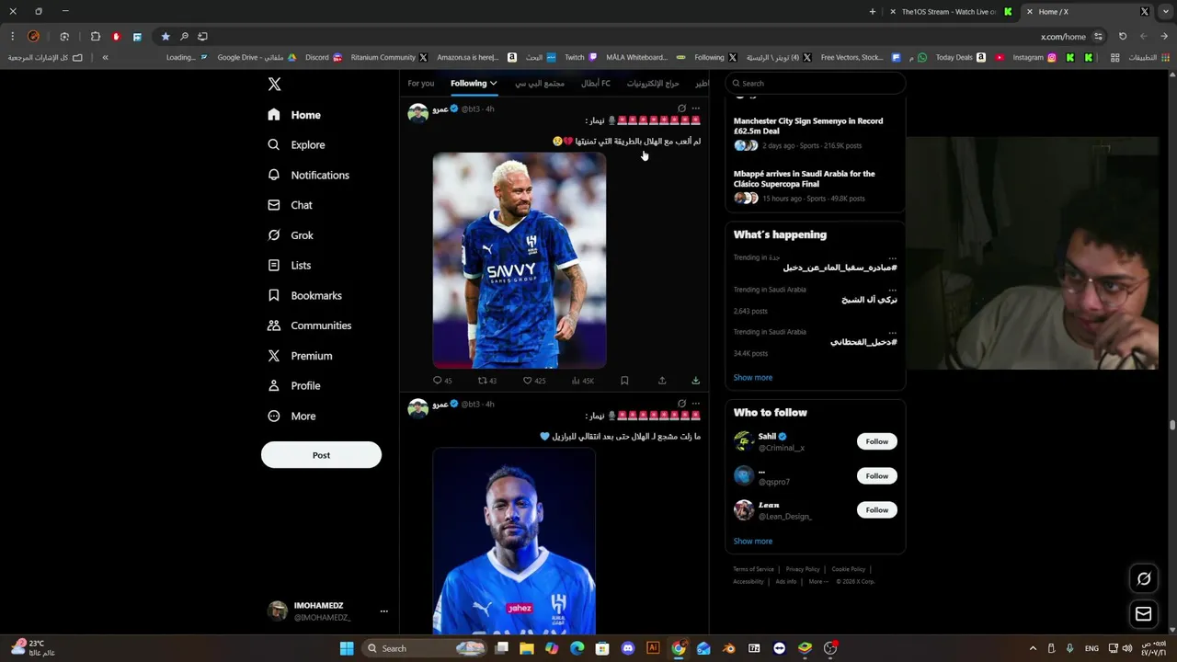Viewport: 1177px width, 662px height.
Task: Open account menu dots next to IMOHAMEDZ
Action: [383, 611]
